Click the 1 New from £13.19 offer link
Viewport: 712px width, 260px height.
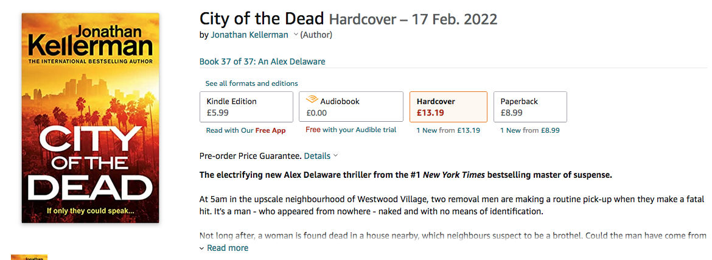pyautogui.click(x=448, y=130)
